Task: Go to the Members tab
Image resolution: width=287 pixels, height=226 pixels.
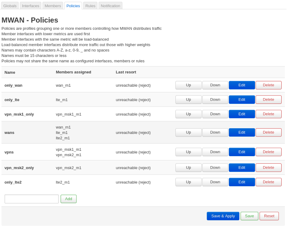Action: pos(53,6)
